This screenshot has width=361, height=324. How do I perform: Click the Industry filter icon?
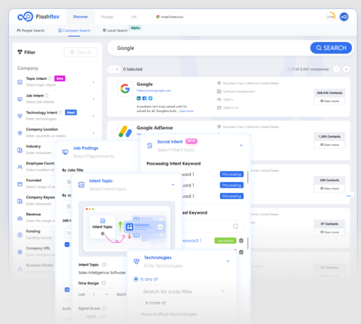point(20,150)
